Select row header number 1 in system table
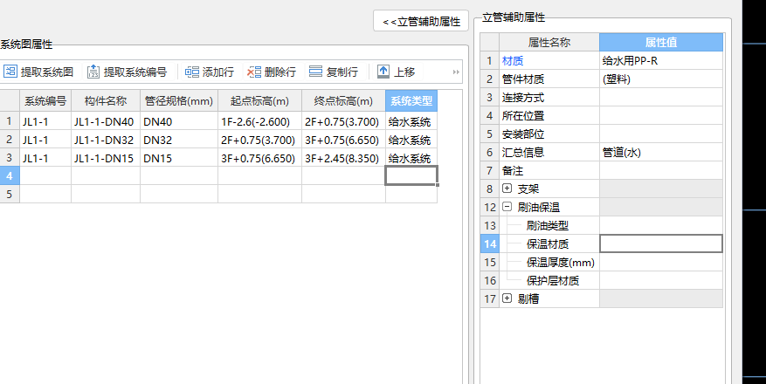Viewport: 766px width, 384px height. 10,121
